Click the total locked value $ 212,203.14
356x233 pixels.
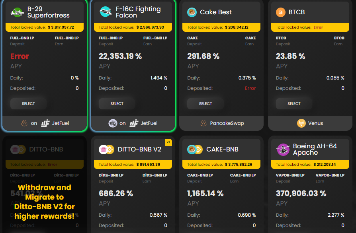325,165
